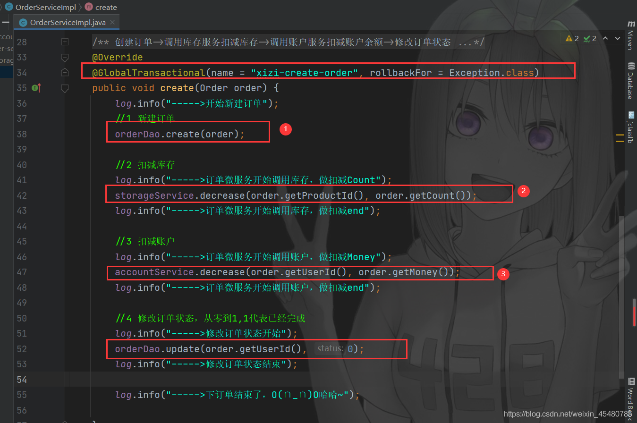Click comment '//3 扣减账户'

[x=145, y=241]
